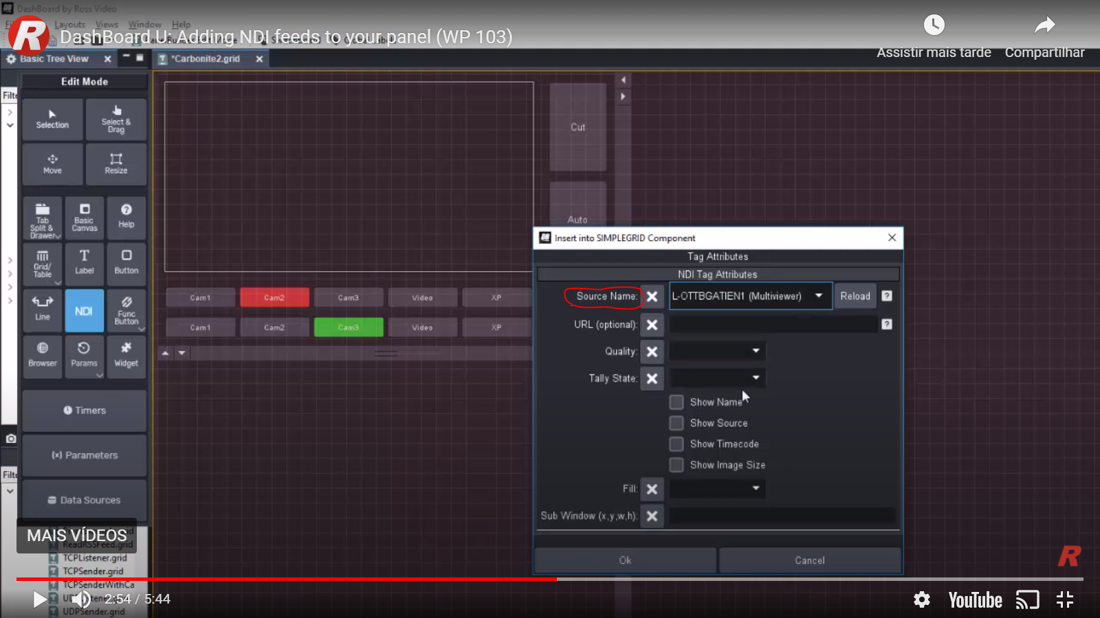The height and width of the screenshot is (618, 1100).
Task: Choose the Select & Drag tool
Action: pyautogui.click(x=116, y=119)
